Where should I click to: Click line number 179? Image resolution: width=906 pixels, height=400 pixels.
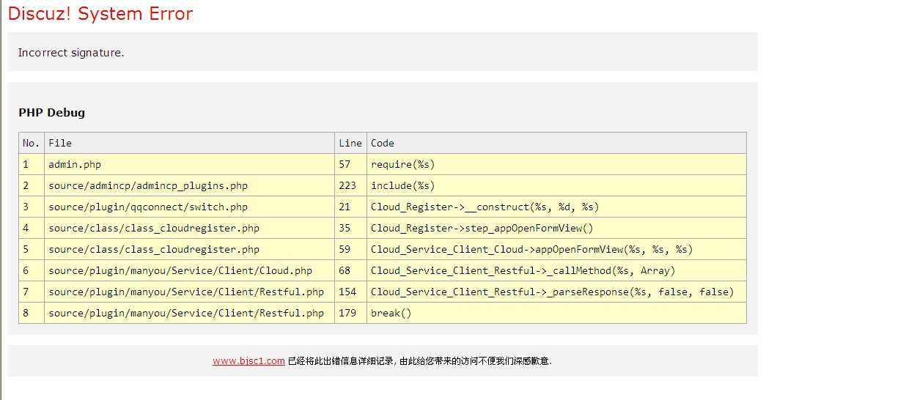coord(350,313)
